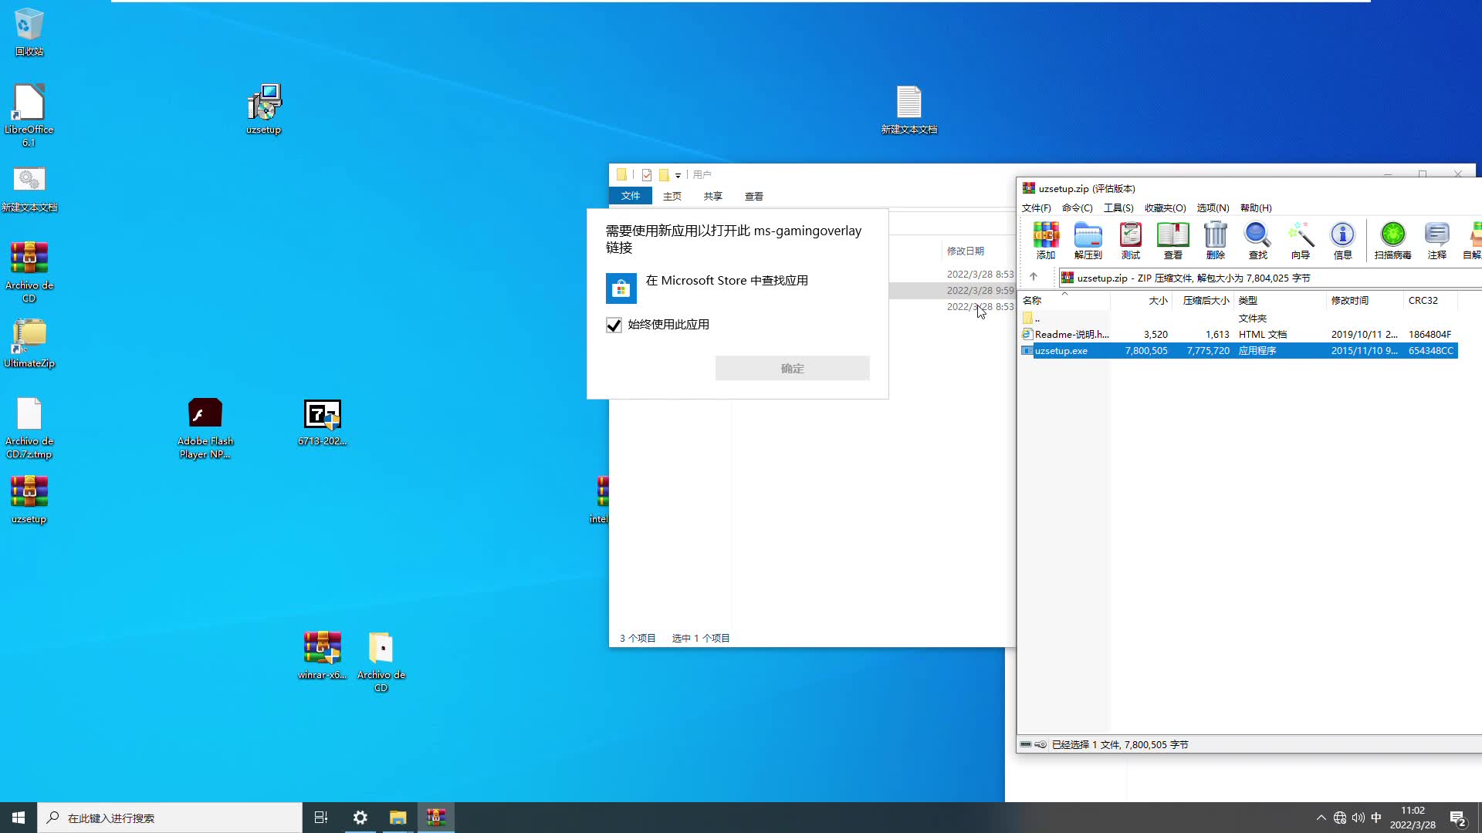The height and width of the screenshot is (833, 1482).
Task: Click the taskbar search box
Action: click(170, 818)
